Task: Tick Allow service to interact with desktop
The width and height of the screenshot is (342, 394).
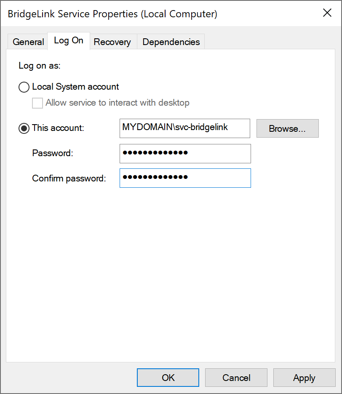Action: [x=37, y=103]
